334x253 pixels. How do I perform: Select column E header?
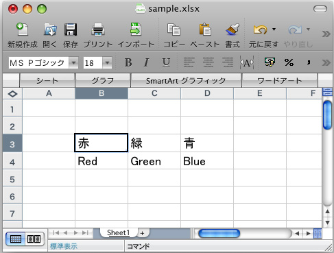pyautogui.click(x=260, y=93)
